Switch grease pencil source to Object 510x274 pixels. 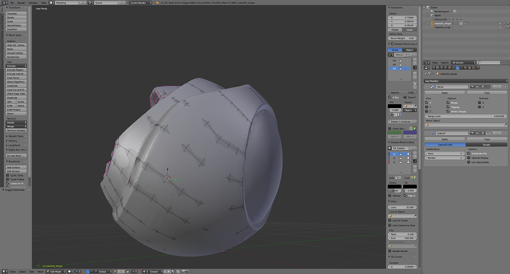point(409,50)
